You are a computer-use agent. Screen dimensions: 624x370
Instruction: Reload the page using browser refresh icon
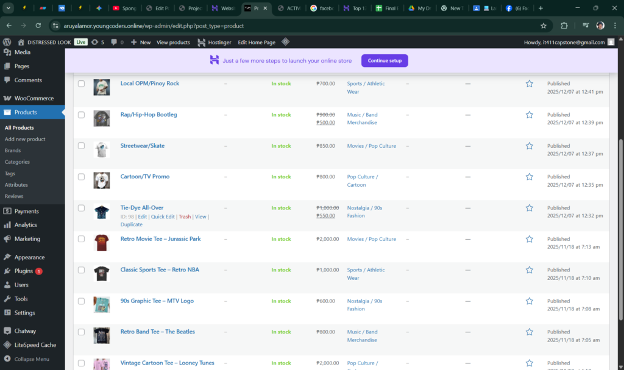click(x=38, y=26)
